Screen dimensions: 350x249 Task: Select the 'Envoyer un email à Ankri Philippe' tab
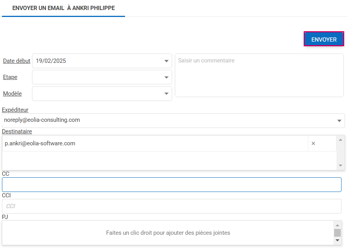coord(63,8)
